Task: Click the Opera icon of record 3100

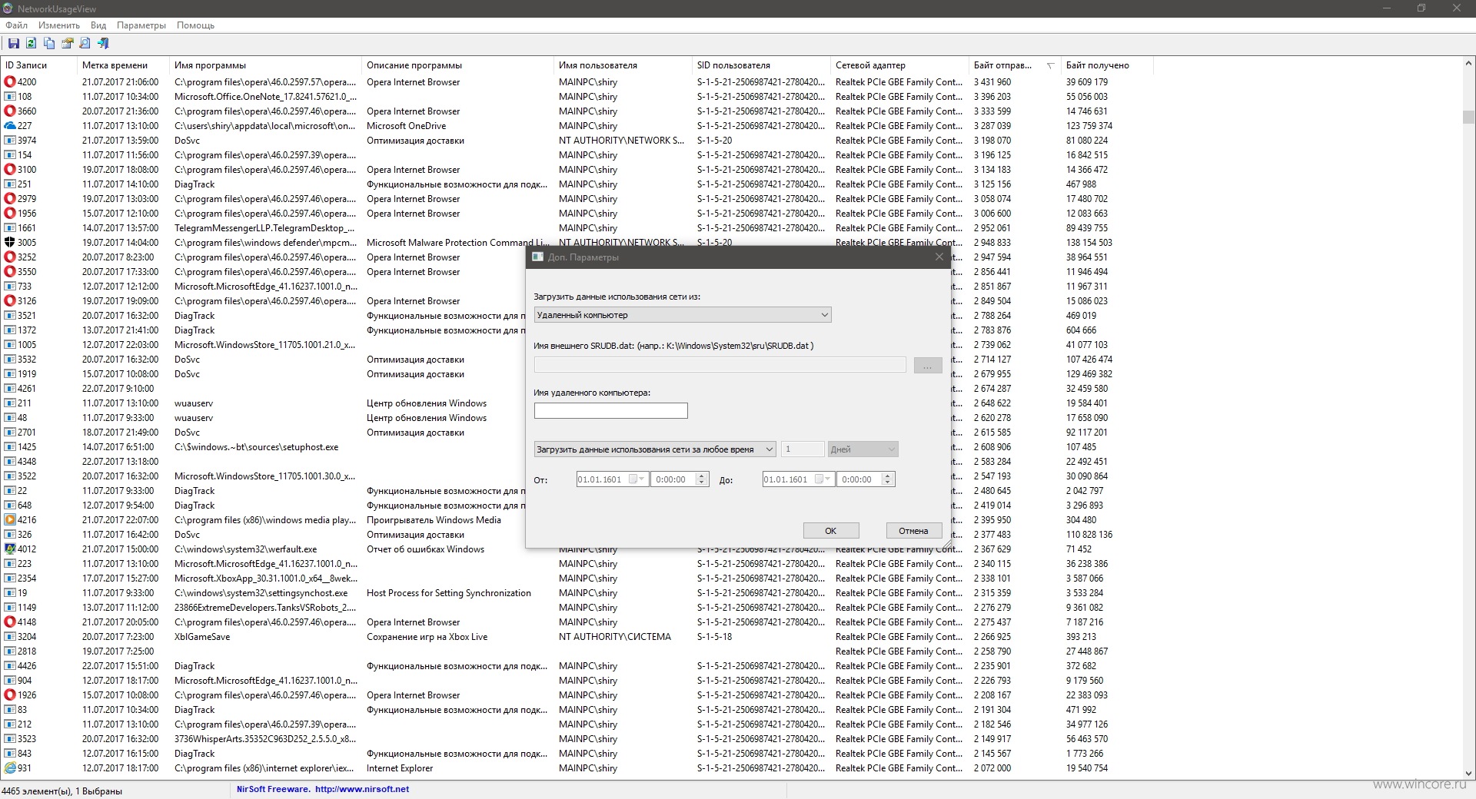Action: pyautogui.click(x=10, y=169)
